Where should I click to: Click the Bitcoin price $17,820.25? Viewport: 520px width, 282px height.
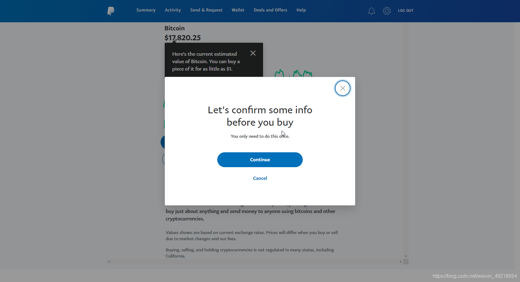tap(183, 38)
